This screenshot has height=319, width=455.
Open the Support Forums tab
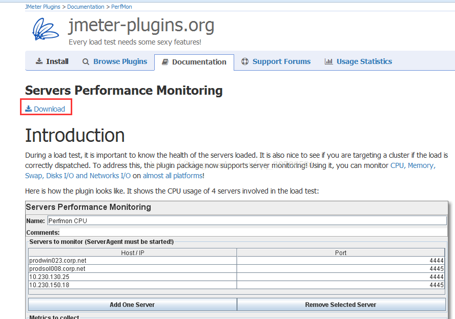[276, 61]
